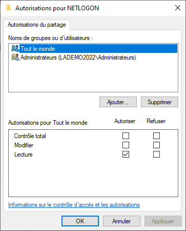Check Refuser for Contrôle total

[x=156, y=136]
